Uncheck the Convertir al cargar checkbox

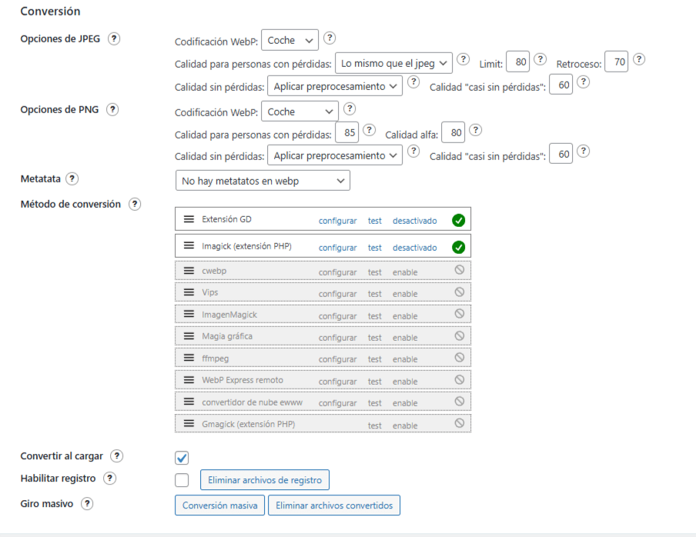coord(182,458)
